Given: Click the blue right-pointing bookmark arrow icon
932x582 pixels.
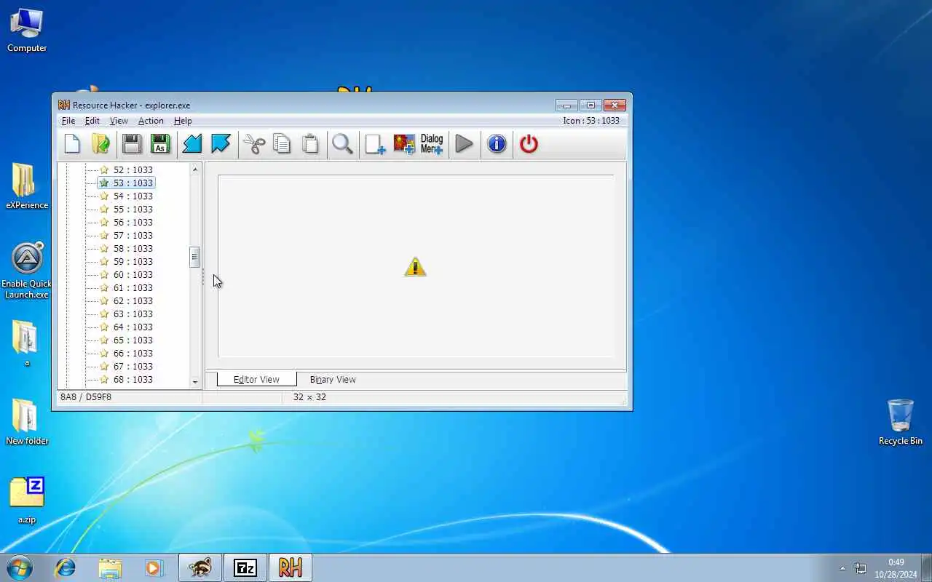Looking at the screenshot, I should coord(221,144).
